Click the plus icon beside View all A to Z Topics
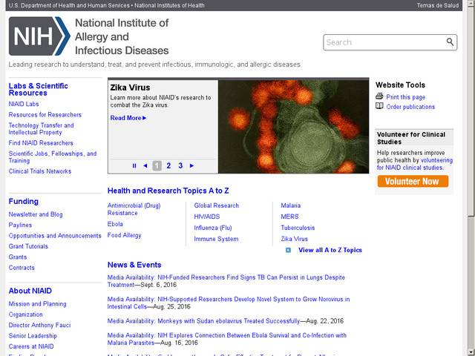The width and height of the screenshot is (475, 356). point(288,250)
